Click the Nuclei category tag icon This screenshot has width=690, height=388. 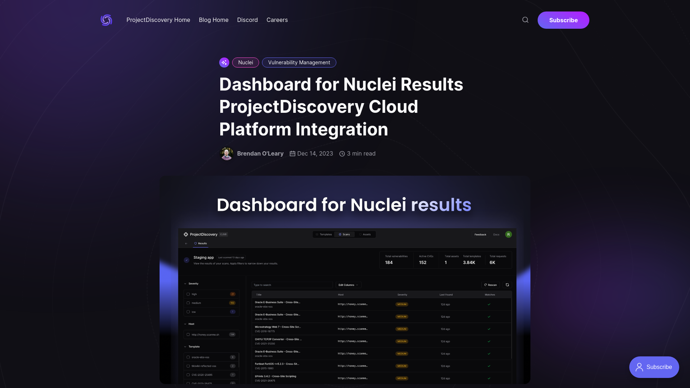tap(224, 62)
